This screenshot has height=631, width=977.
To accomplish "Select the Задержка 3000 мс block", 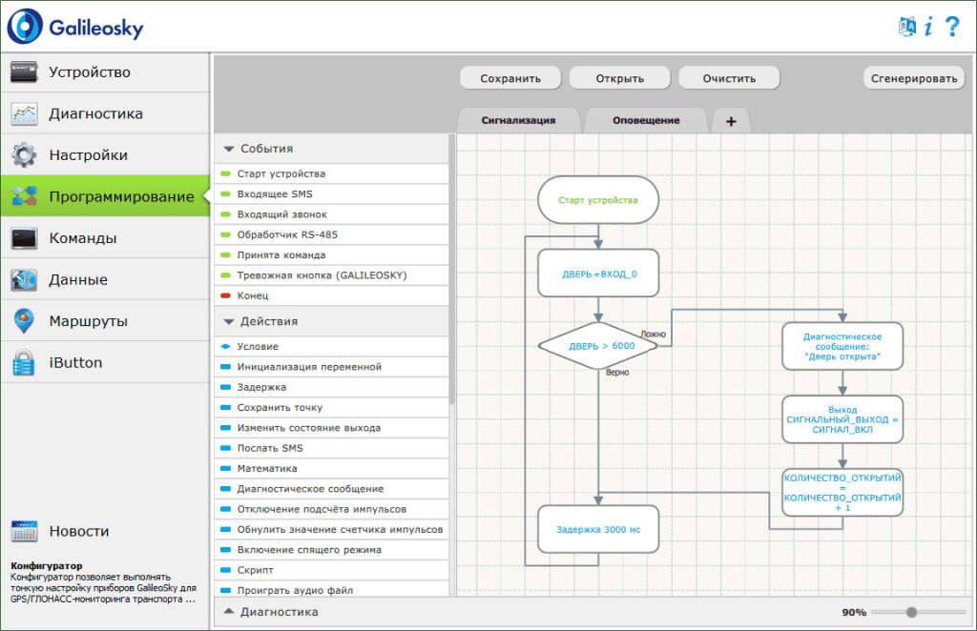I will 598,530.
